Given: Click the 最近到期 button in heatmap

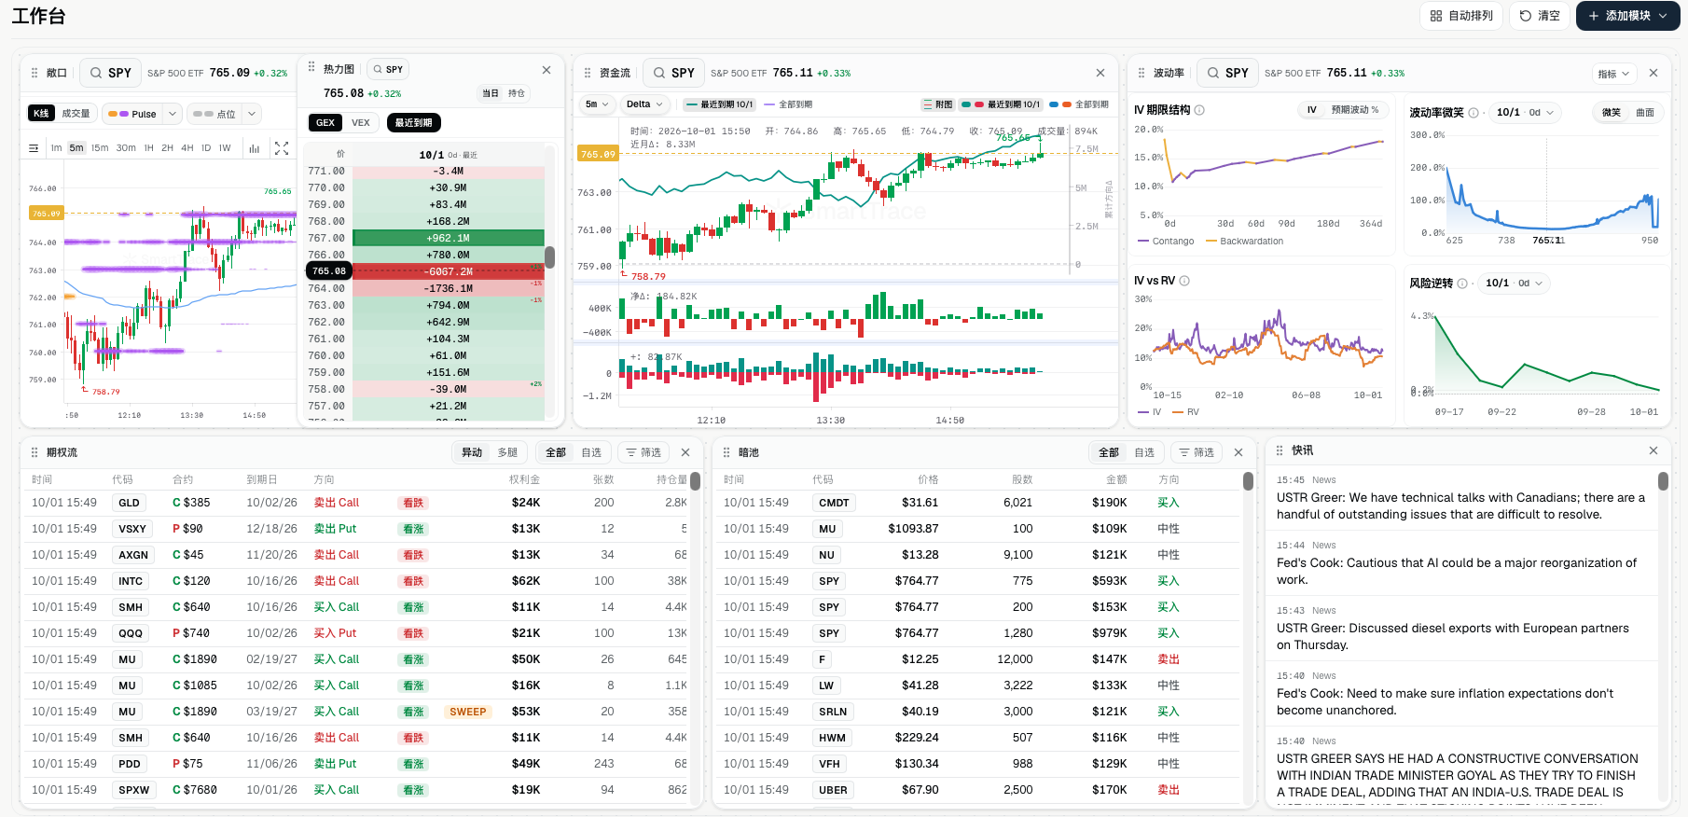Looking at the screenshot, I should tap(413, 122).
